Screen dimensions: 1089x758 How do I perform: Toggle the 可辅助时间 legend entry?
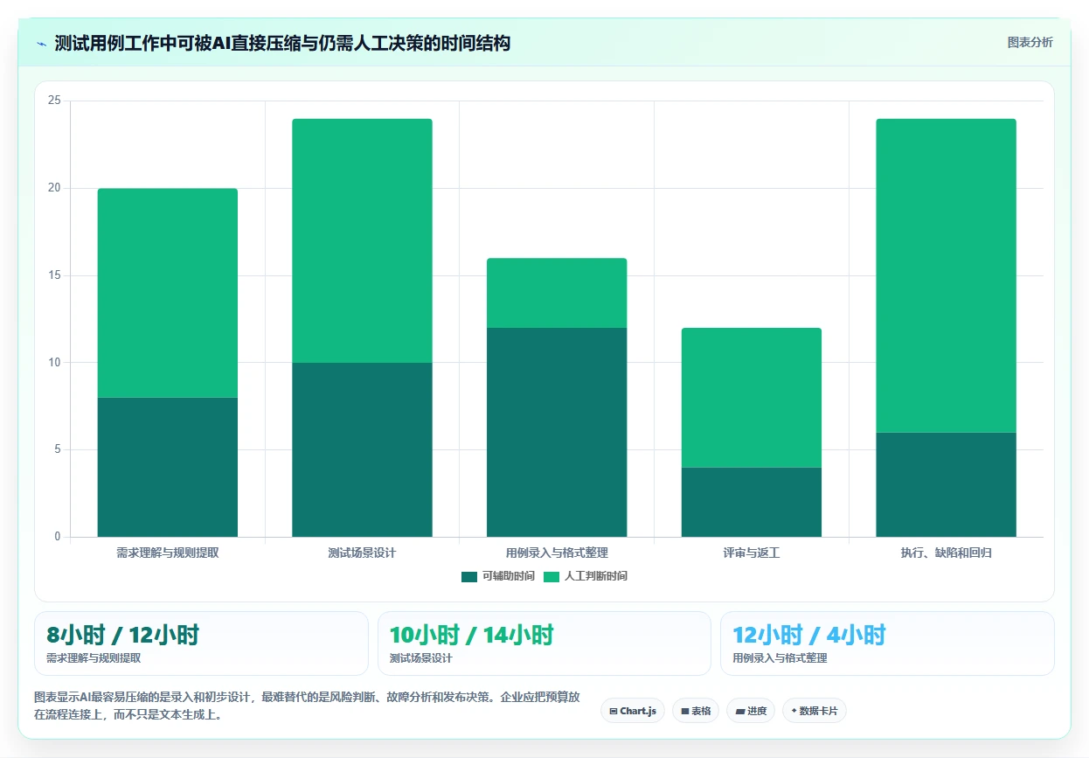[x=498, y=576]
